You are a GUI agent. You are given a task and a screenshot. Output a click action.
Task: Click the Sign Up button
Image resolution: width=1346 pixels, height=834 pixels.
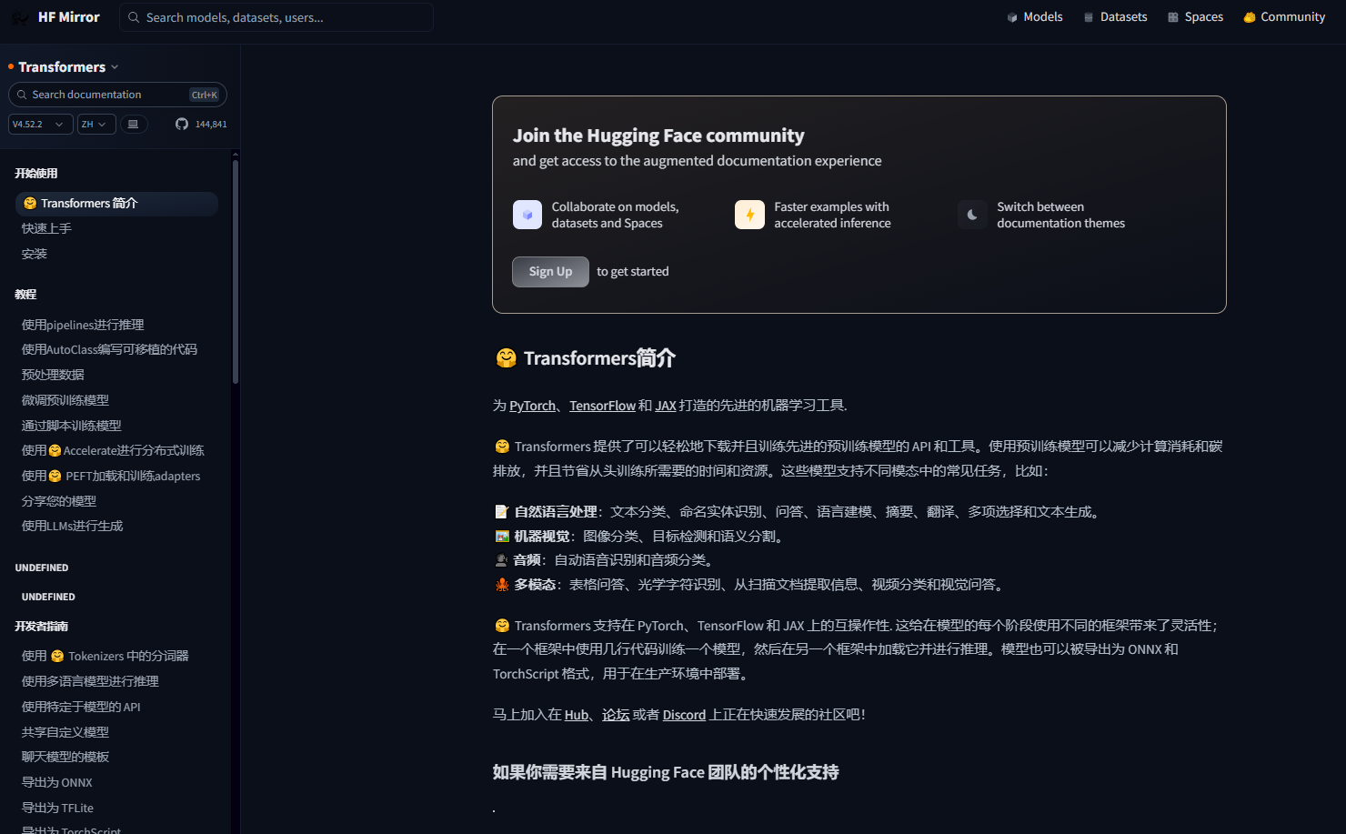[x=550, y=272]
